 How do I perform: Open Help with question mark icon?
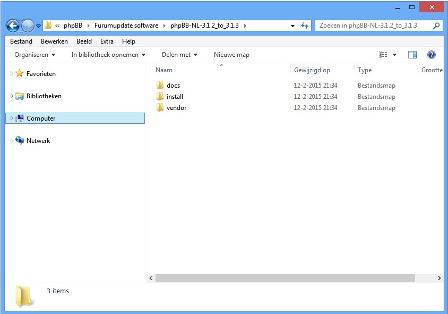coord(432,55)
